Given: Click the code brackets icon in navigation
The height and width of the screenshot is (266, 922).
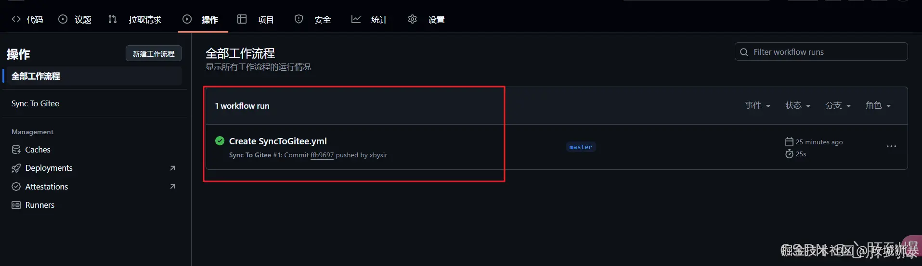Looking at the screenshot, I should pyautogui.click(x=16, y=19).
